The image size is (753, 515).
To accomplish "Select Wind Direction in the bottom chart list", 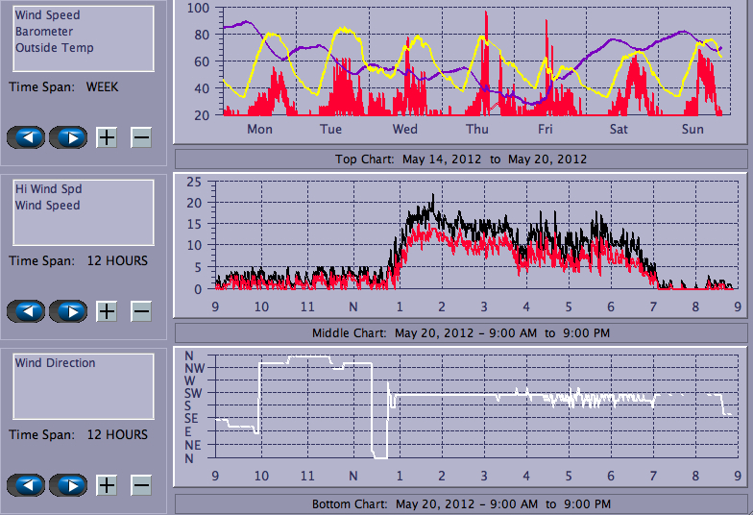I will click(x=55, y=363).
